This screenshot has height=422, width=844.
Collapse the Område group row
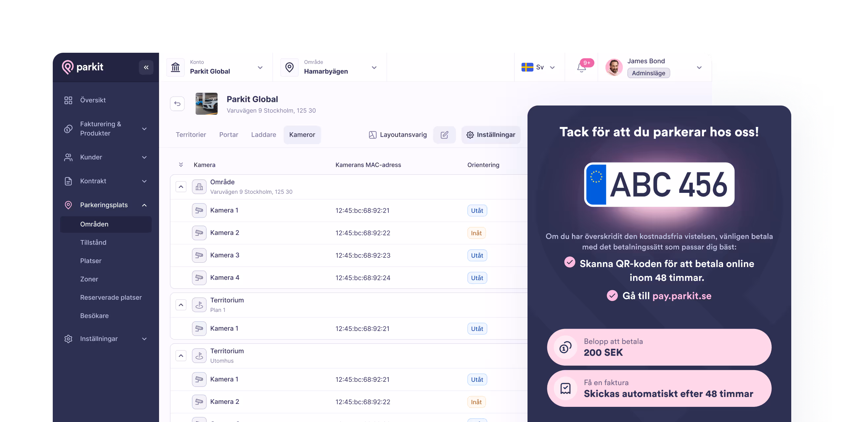(x=181, y=187)
